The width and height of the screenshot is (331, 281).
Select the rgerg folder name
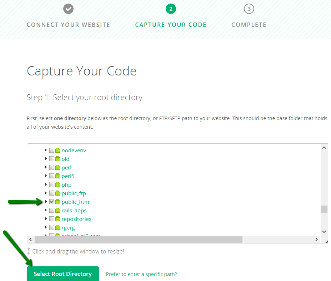(x=68, y=228)
